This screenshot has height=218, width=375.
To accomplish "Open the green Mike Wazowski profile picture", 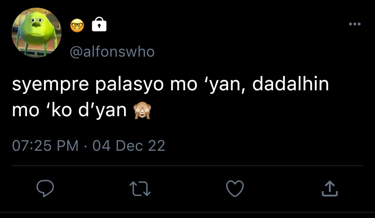I will click(37, 32).
